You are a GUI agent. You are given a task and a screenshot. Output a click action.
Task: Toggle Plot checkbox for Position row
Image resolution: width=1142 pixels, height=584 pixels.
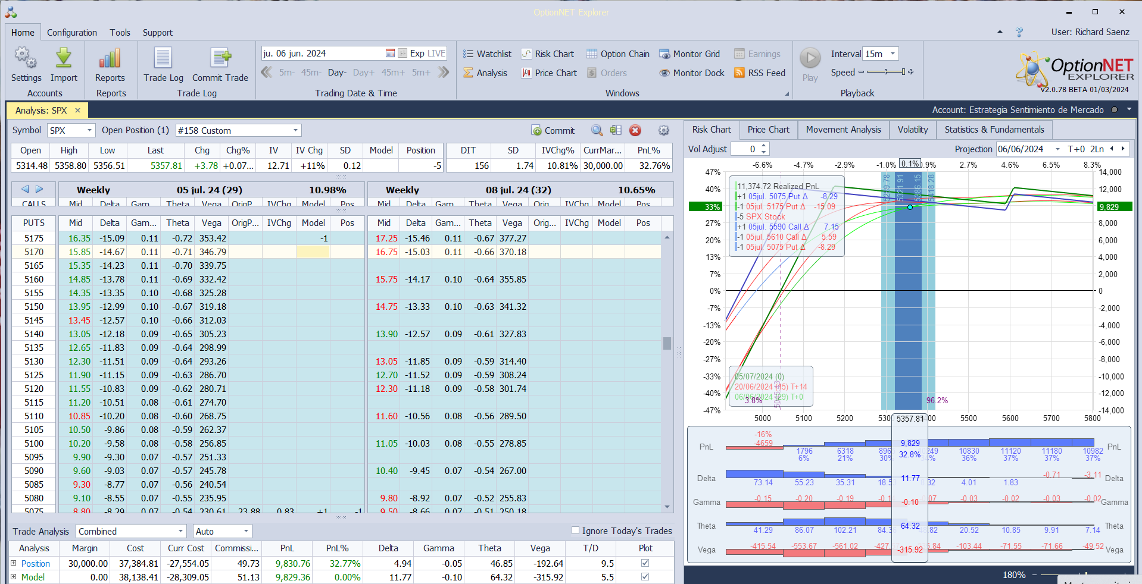645,563
